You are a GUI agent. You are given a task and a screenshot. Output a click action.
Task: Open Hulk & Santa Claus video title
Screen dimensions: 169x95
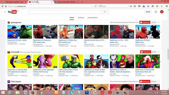click(x=68, y=71)
